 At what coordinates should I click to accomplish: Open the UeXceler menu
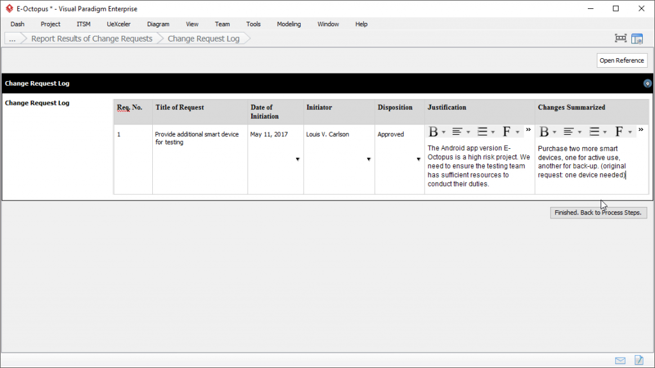118,24
